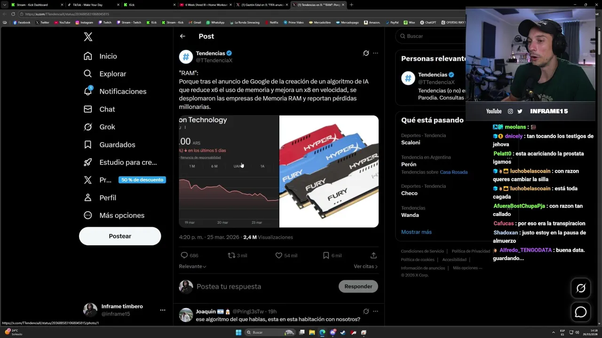Image resolution: width=602 pixels, height=338 pixels.
Task: Click the Grok icon on Joaquin's reply
Action: coord(366,311)
